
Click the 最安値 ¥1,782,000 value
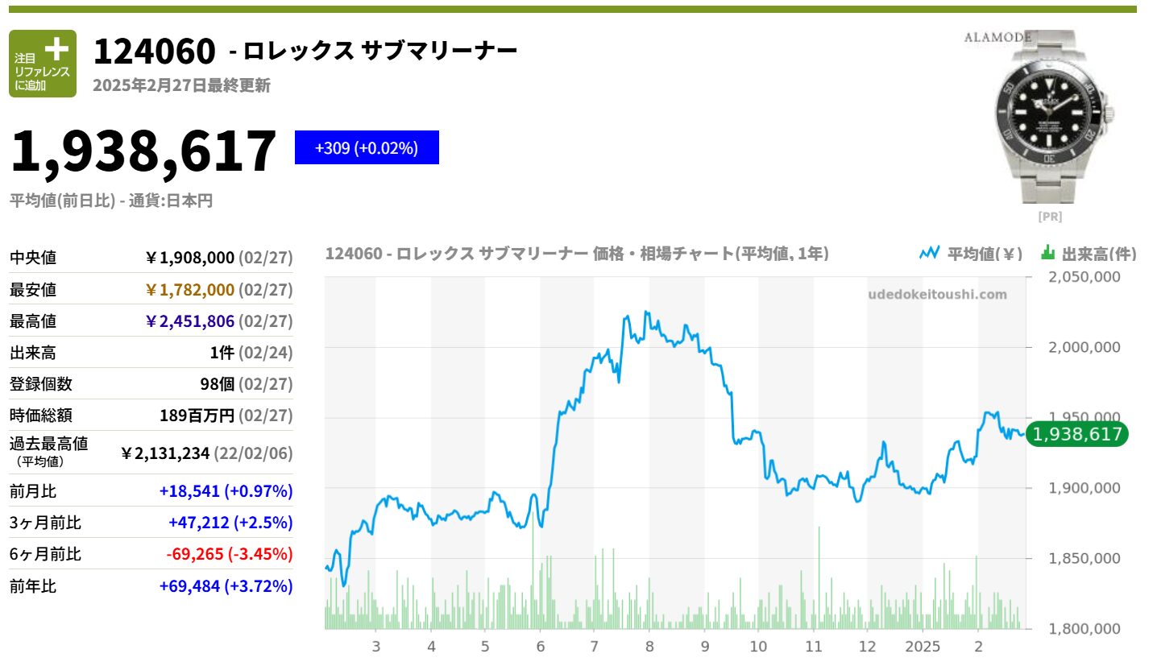tap(189, 289)
